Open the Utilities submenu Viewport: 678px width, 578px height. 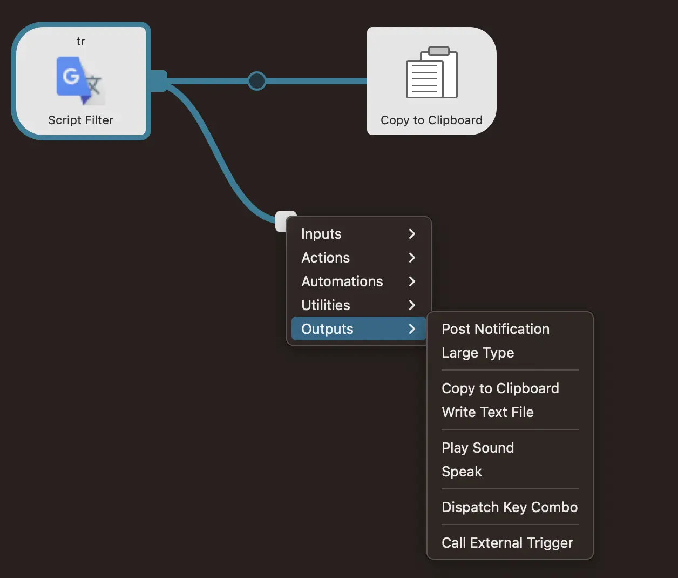pyautogui.click(x=358, y=305)
